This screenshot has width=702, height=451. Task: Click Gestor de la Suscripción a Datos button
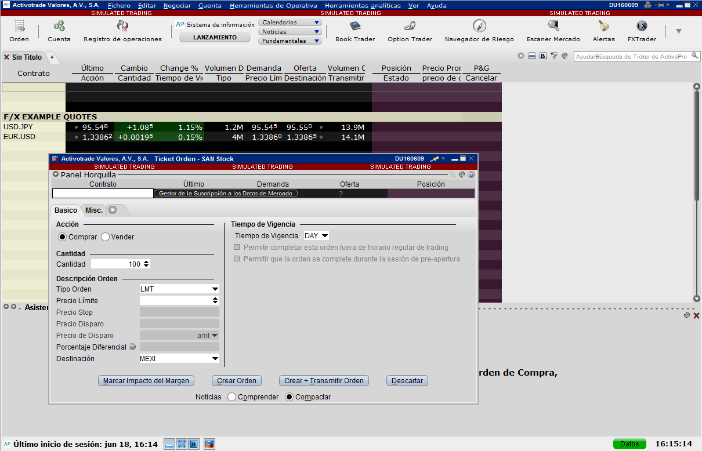tap(226, 194)
